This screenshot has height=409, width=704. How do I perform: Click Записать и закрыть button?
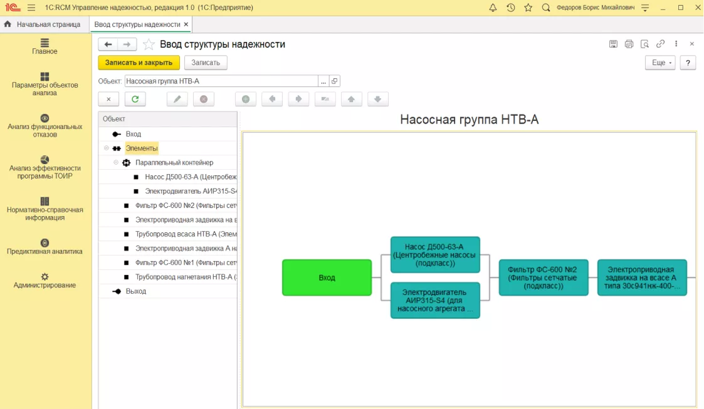(139, 63)
